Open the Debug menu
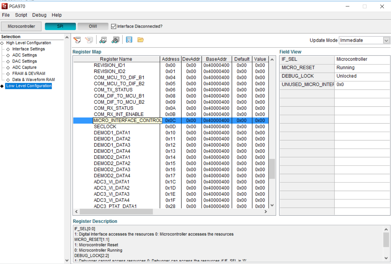391x264 pixels. point(39,15)
